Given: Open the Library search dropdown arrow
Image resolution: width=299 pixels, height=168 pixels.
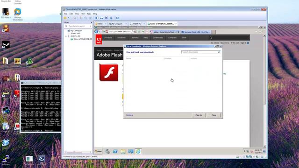Looking at the screenshot, I should tap(91, 26).
